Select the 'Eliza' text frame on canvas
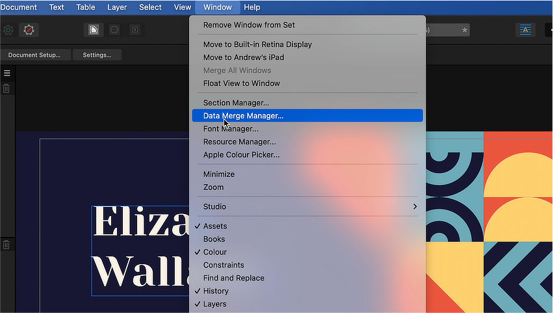553x313 pixels. click(x=140, y=250)
